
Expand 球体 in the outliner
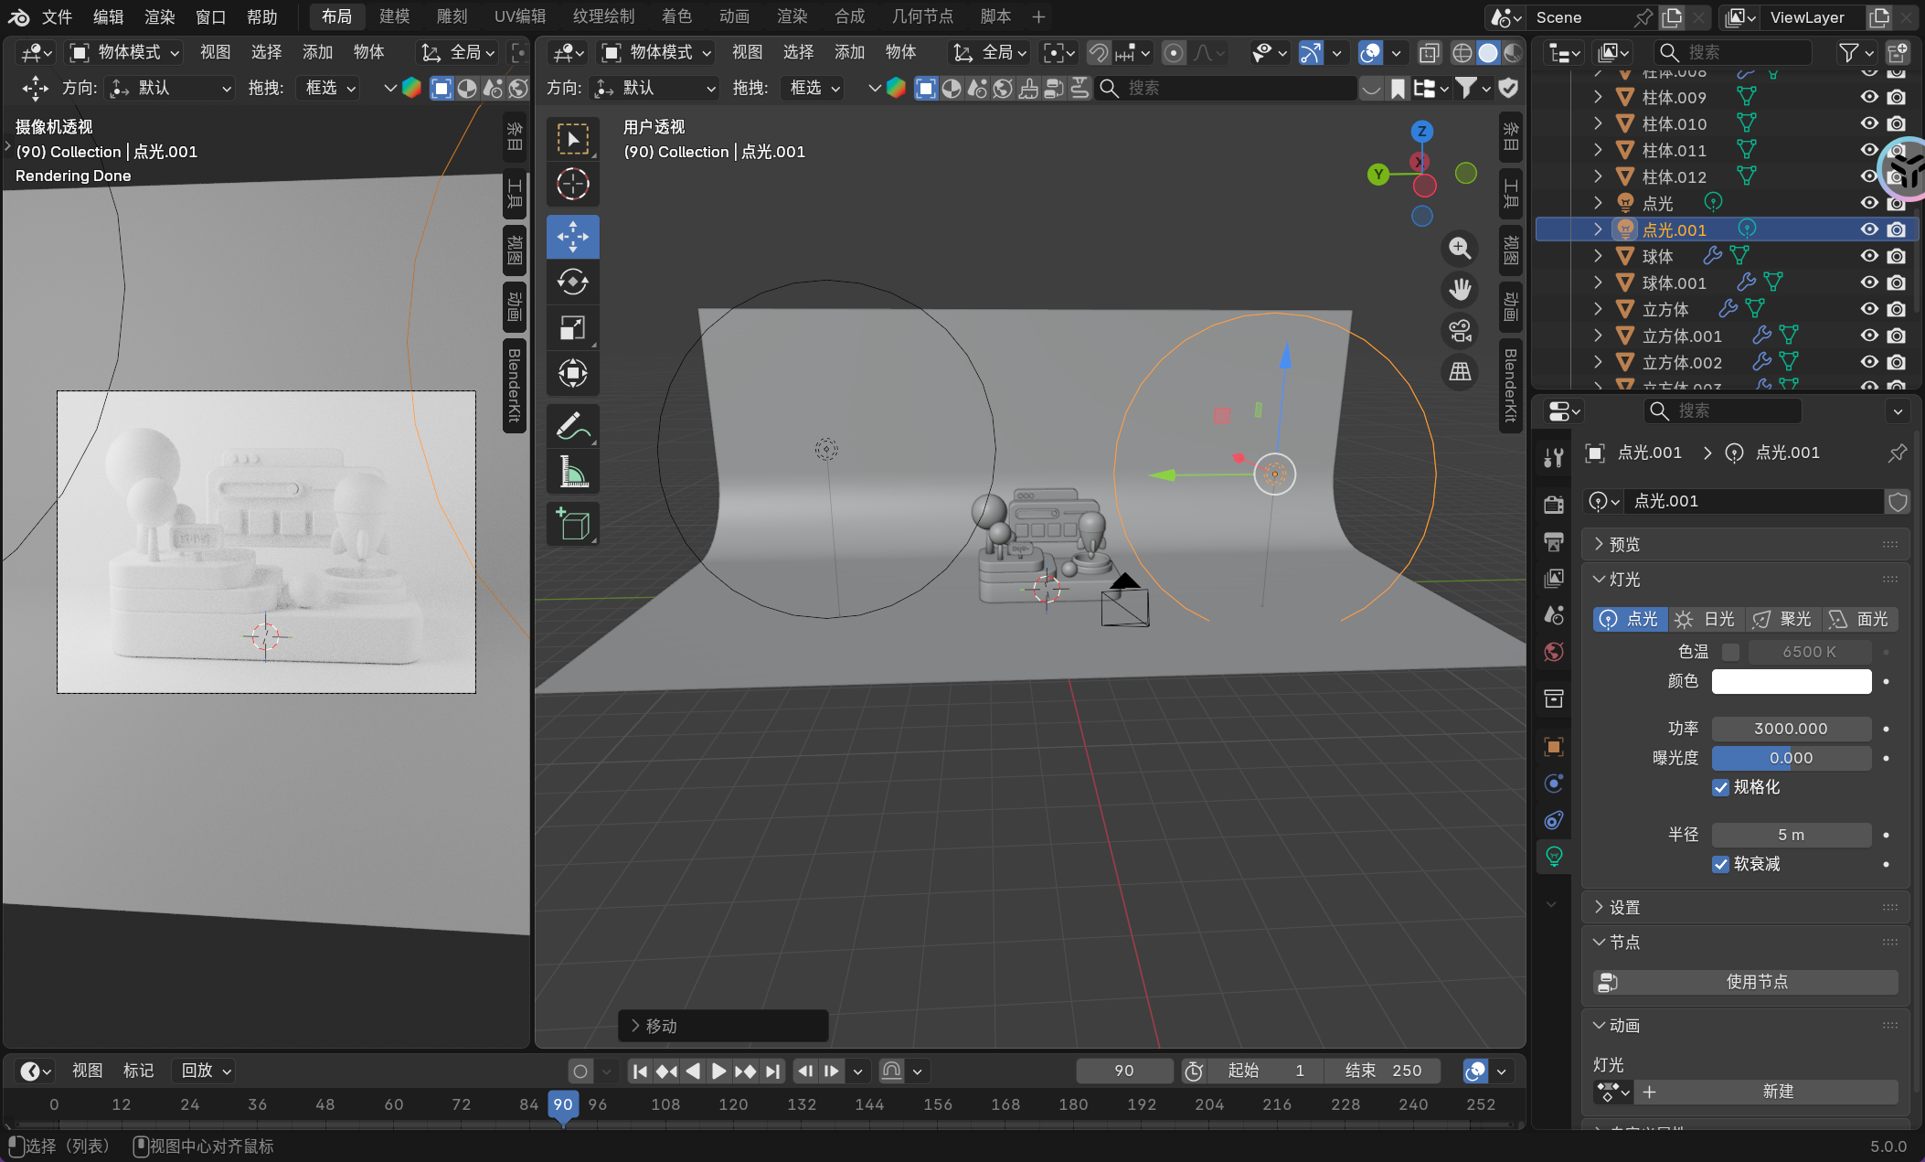[1598, 256]
